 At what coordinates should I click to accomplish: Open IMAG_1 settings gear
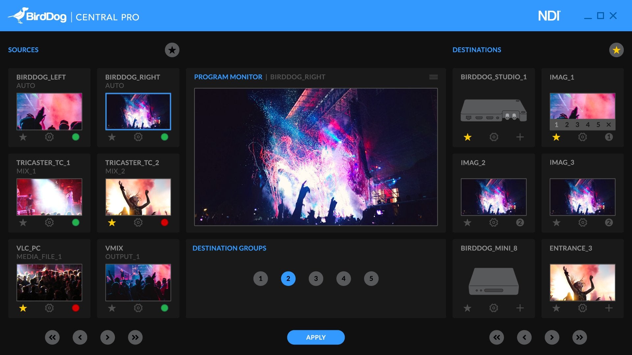point(583,137)
